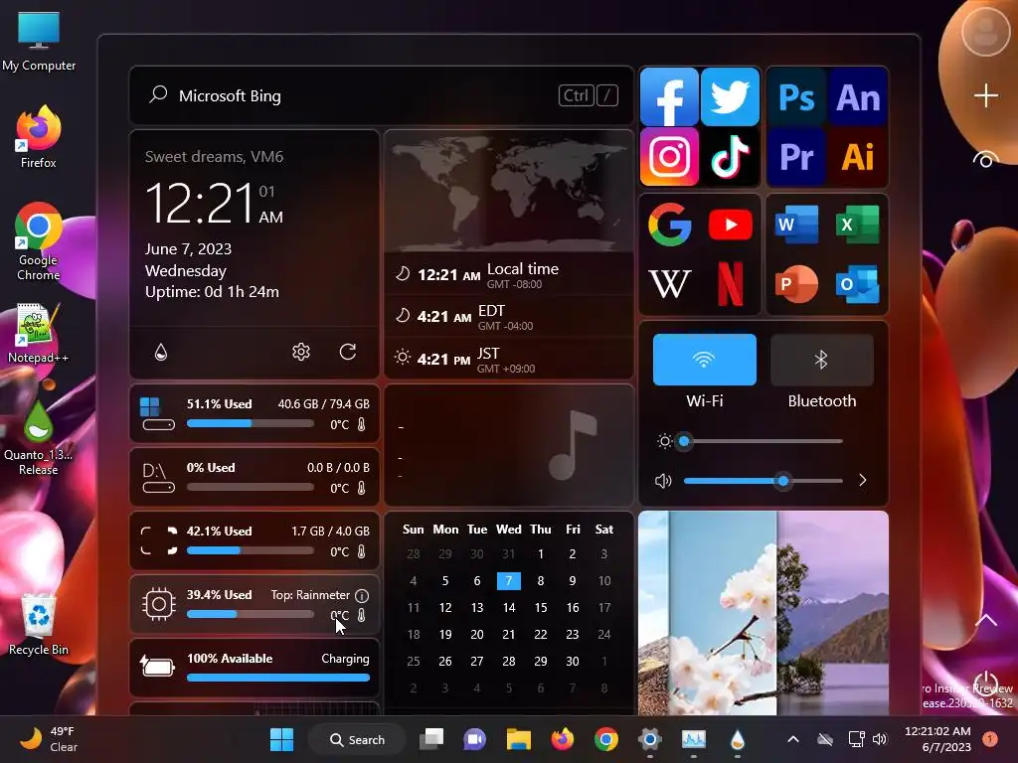
Task: Click the user avatar in the side panel
Action: 985,31
